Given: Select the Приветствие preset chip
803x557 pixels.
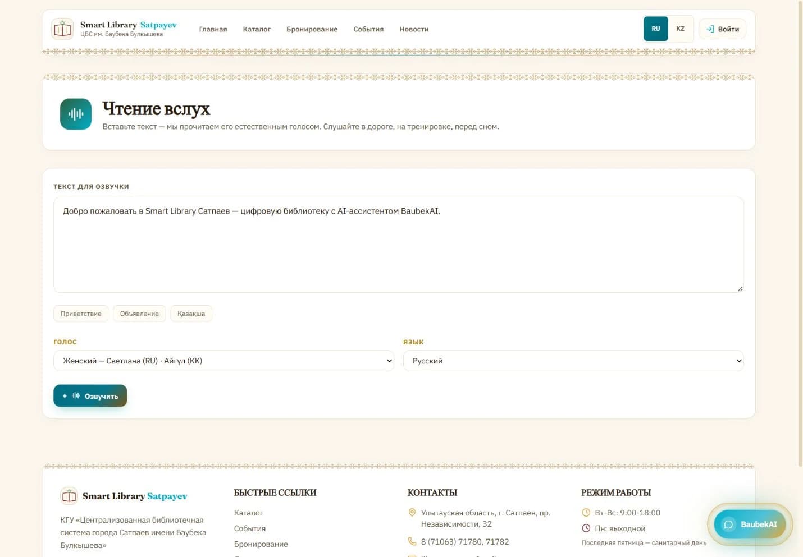Looking at the screenshot, I should click(81, 314).
